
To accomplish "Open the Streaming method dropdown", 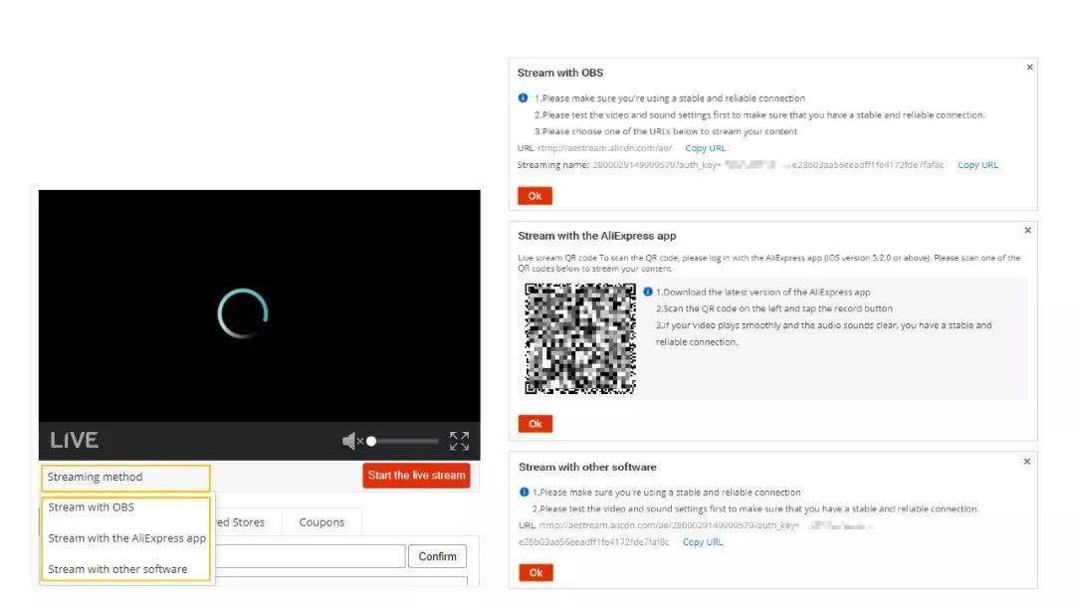I will 125,478.
